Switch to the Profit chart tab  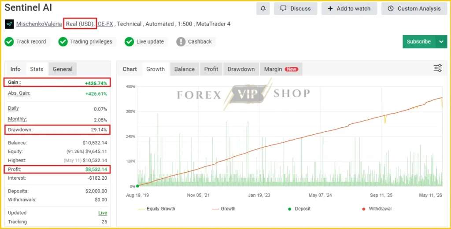click(x=211, y=69)
